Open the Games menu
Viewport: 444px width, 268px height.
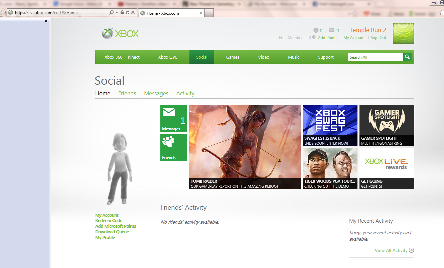[233, 57]
